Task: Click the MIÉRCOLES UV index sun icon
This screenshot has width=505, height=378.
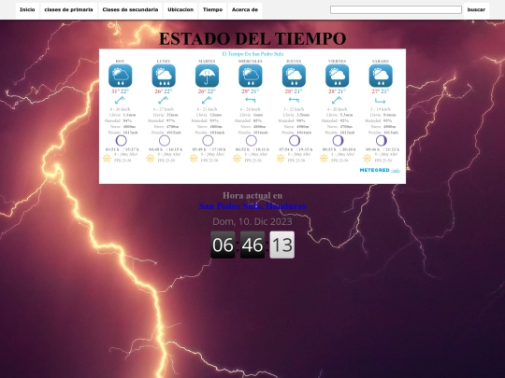Action: point(237,158)
